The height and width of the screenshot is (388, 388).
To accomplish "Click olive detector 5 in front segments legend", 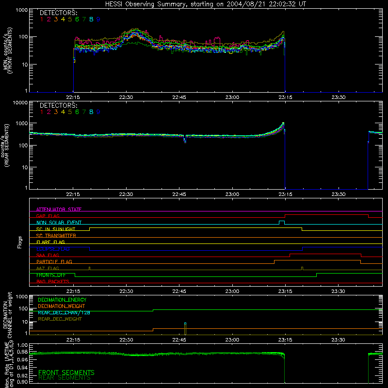I will click(x=70, y=19).
